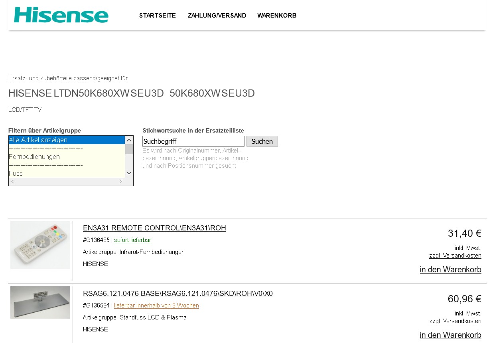489x343 pixels.
Task: Choose 'Fernbedienungen' in the filter list
Action: pos(67,157)
